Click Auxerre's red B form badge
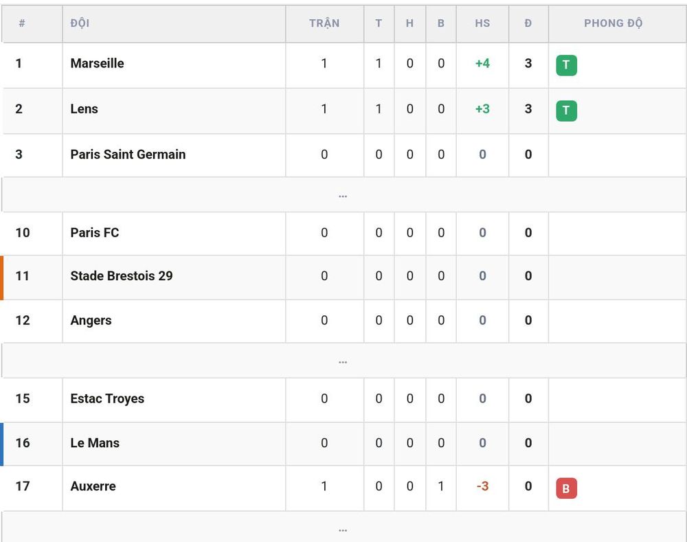Image resolution: width=687 pixels, height=542 pixels. [566, 488]
